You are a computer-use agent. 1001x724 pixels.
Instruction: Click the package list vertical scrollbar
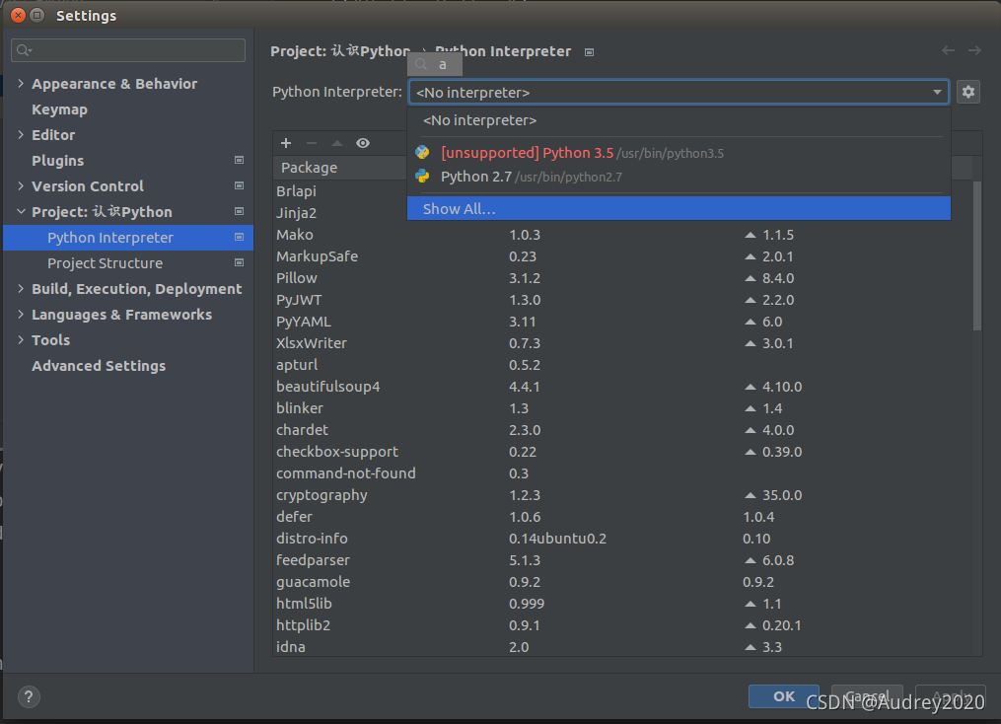(x=976, y=255)
